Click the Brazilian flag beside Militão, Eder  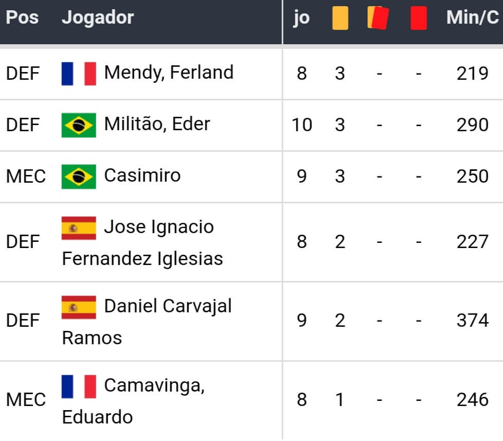[79, 125]
